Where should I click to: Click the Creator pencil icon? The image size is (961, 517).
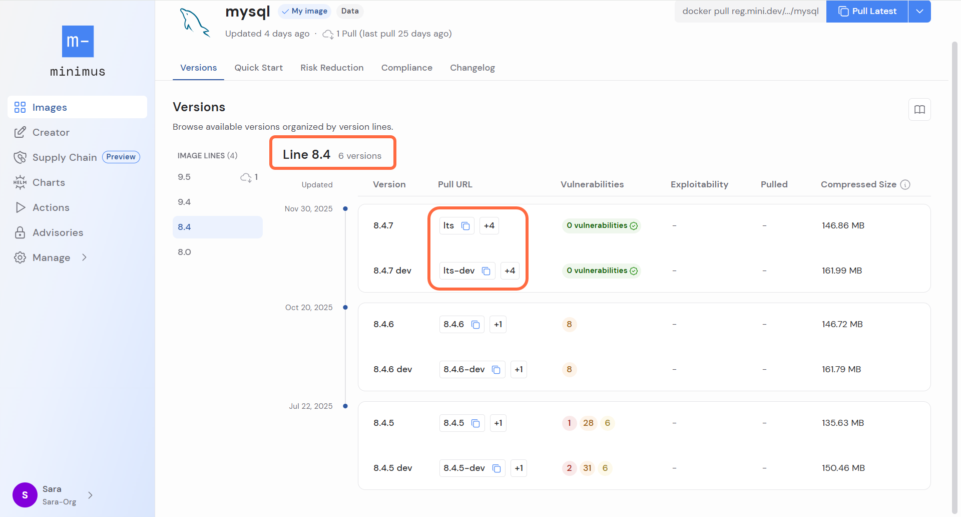(x=20, y=132)
